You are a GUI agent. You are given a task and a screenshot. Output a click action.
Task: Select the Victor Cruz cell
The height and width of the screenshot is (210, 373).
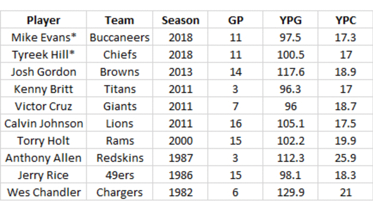43,106
